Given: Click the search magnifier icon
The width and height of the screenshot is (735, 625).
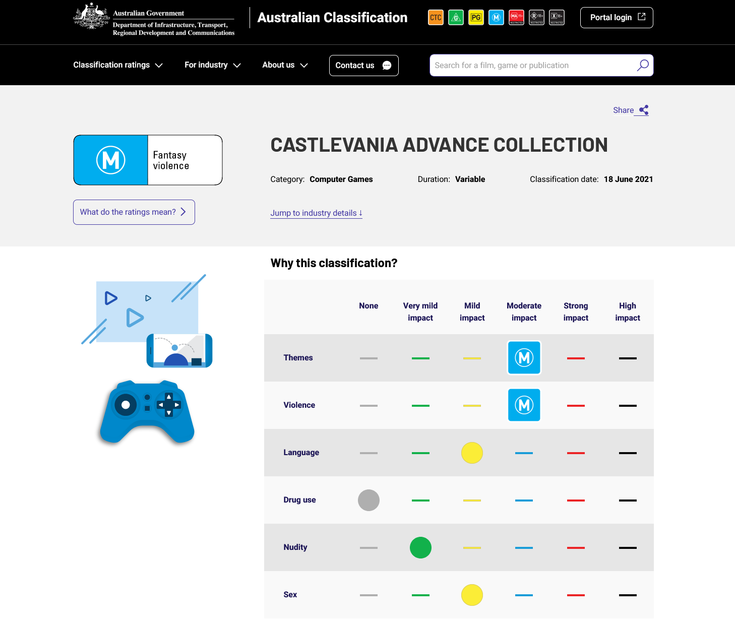Looking at the screenshot, I should [643, 66].
